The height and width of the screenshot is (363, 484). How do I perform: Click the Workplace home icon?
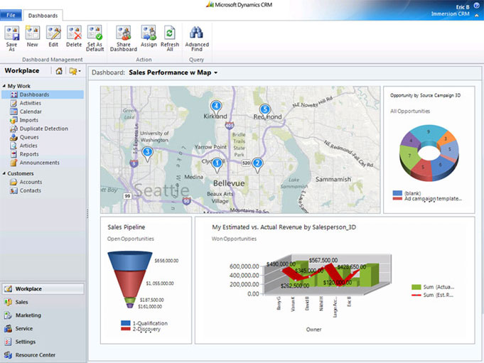(x=59, y=71)
